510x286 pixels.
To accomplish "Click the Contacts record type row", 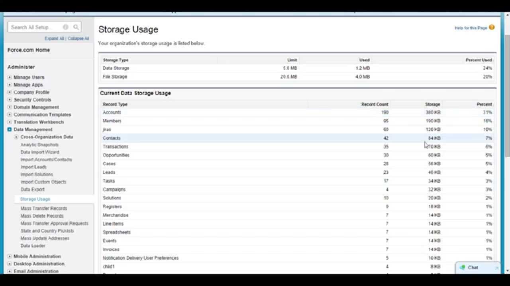I will 297,138.
